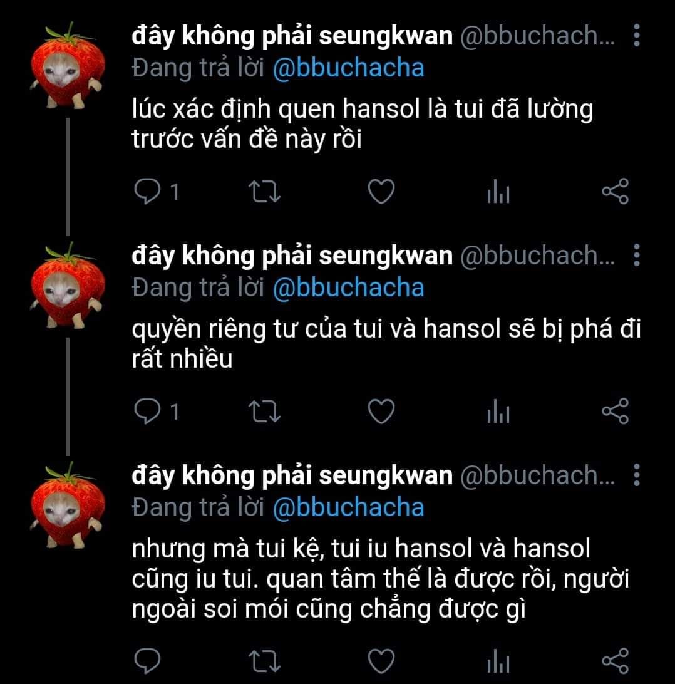This screenshot has height=684, width=675.
Task: Retweet the 'nhưng mà tui kệ' tweet
Action: 264,661
